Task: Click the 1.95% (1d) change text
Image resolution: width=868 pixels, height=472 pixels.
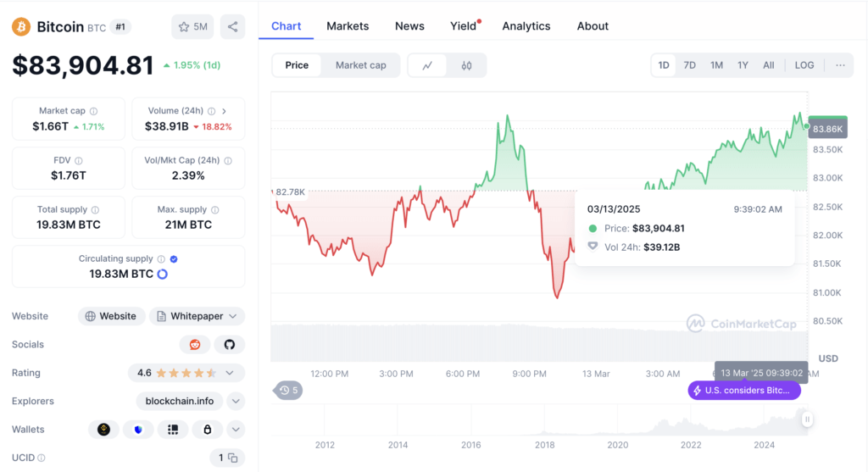Action: point(197,65)
